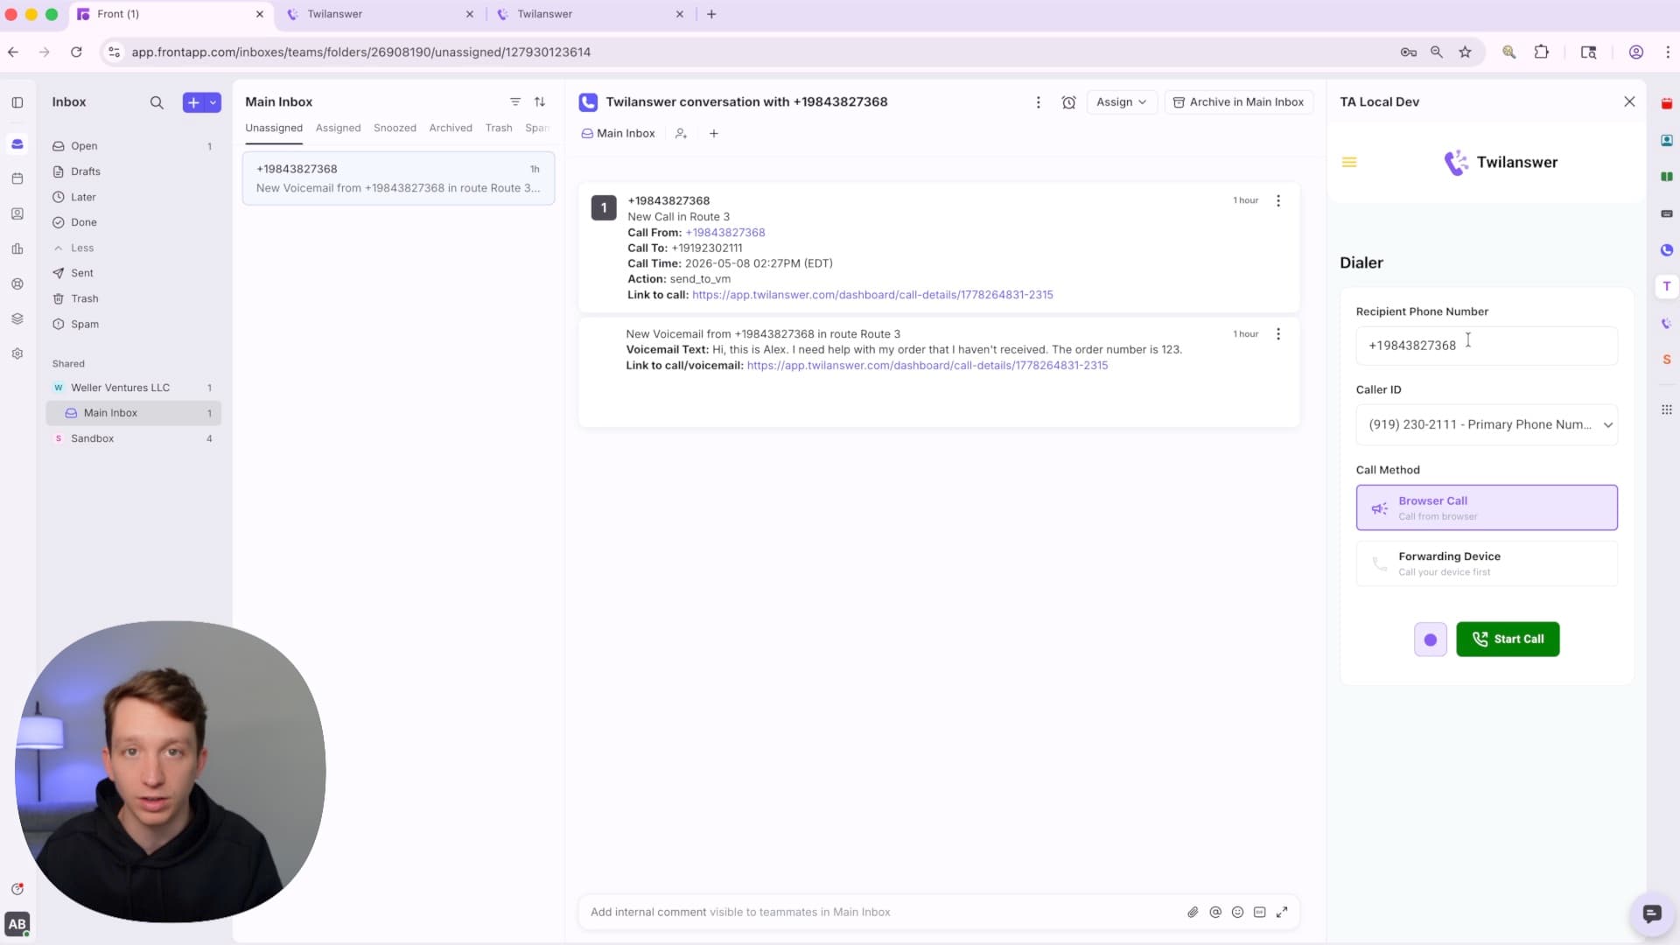Image resolution: width=1680 pixels, height=945 pixels.
Task: Collapse the Less folder list
Action: pos(133,248)
